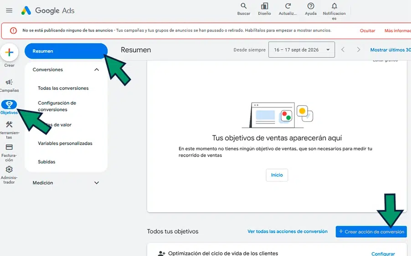Screen dimensions: 411x256
Task: Click the 'Todos tus objetivos' heading
Action: click(173, 231)
